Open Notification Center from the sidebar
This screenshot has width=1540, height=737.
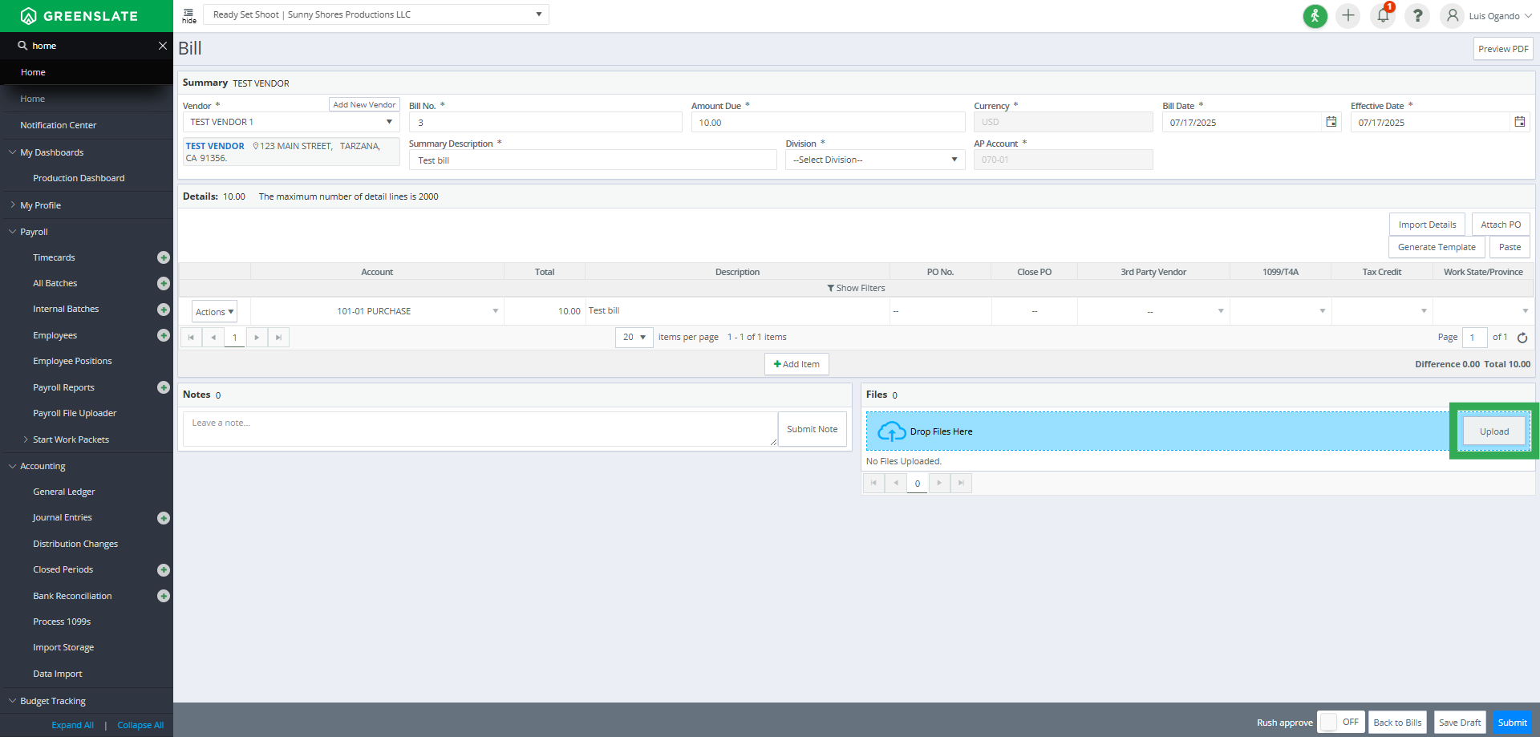pyautogui.click(x=59, y=125)
